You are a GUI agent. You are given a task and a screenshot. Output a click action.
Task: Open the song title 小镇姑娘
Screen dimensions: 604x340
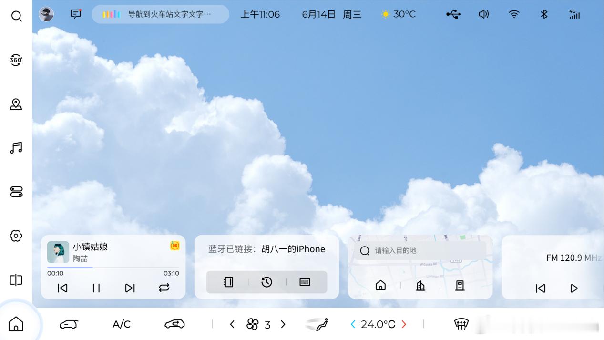90,247
